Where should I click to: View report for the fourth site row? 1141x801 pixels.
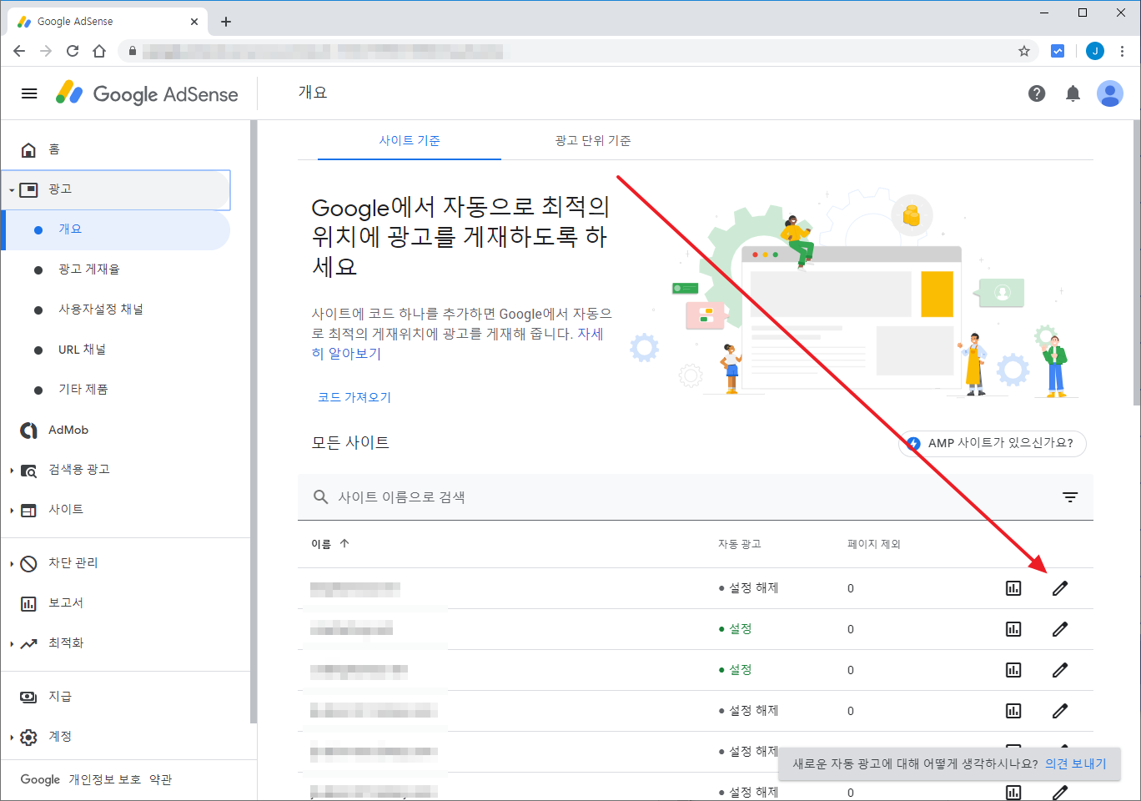(1013, 711)
